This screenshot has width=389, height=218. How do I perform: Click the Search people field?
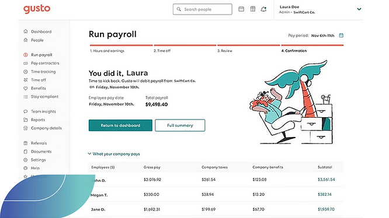[x=203, y=9]
